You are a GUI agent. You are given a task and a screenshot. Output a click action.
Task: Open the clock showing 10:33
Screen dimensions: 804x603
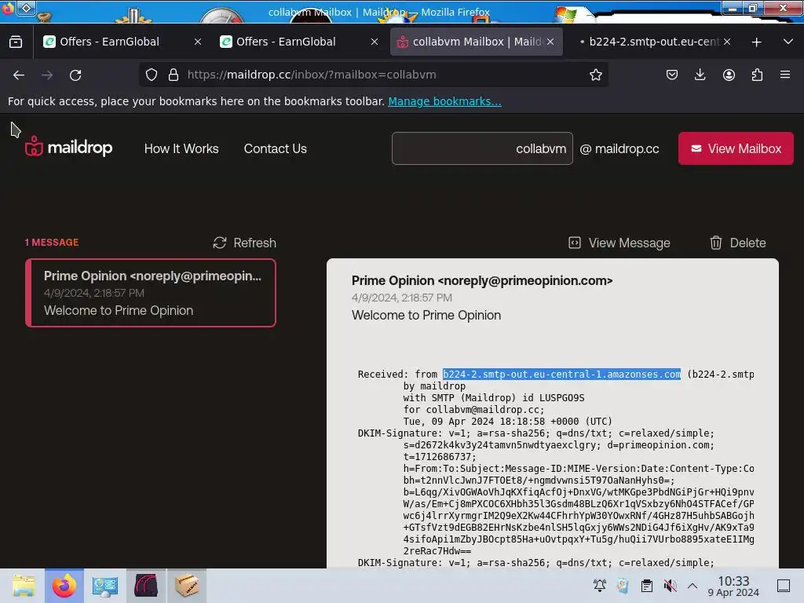pyautogui.click(x=733, y=586)
